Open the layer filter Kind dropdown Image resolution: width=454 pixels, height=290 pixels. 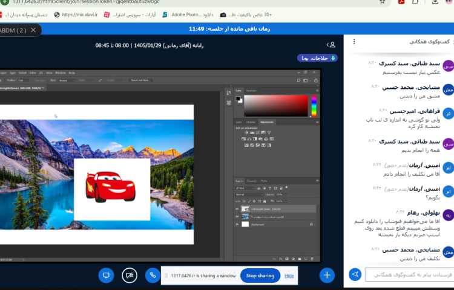tap(246, 188)
